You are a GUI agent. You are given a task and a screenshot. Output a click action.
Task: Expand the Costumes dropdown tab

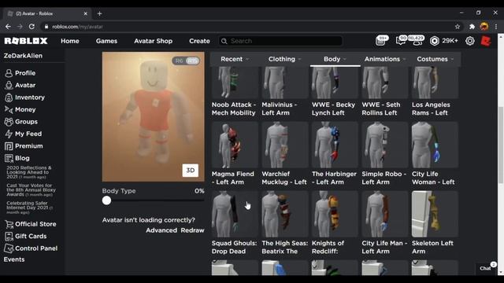click(x=435, y=60)
